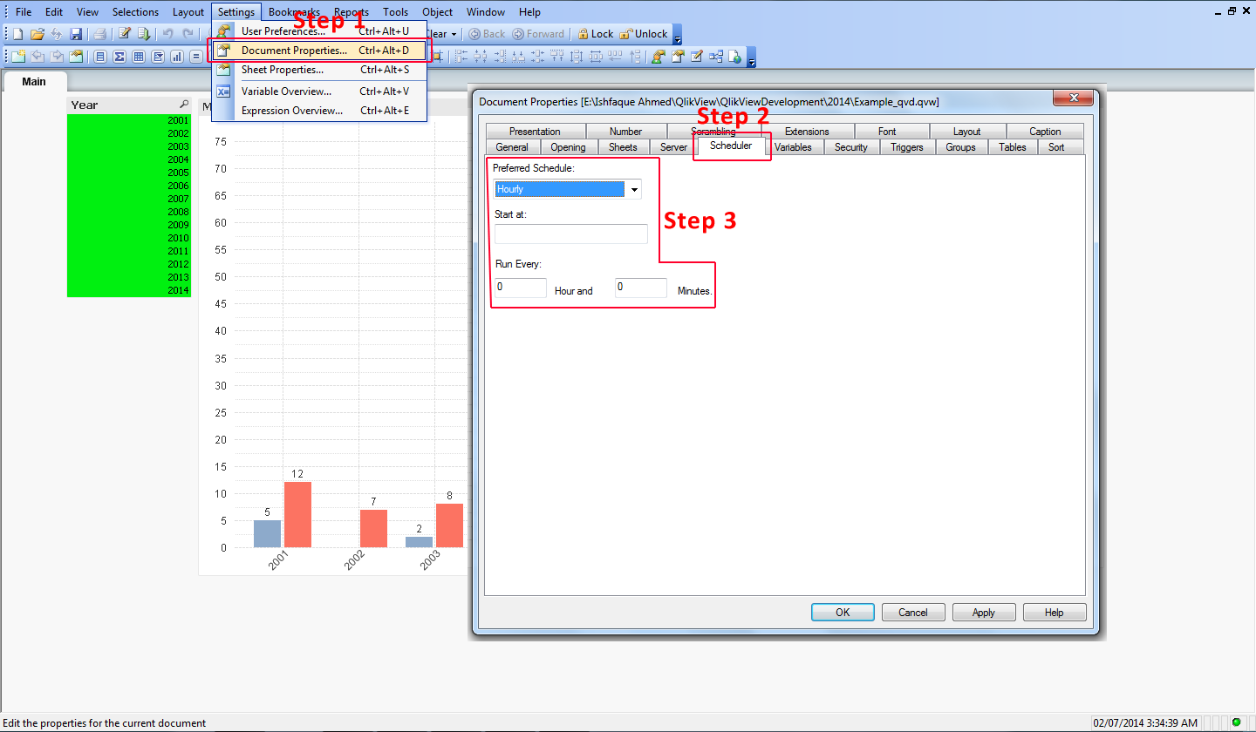The height and width of the screenshot is (732, 1256).
Task: Open the Tools menu
Action: click(x=395, y=12)
